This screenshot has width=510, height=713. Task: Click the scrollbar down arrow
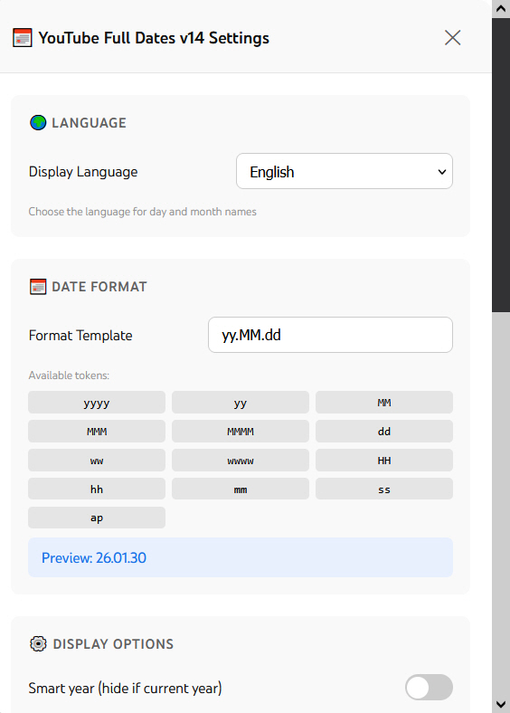501,704
